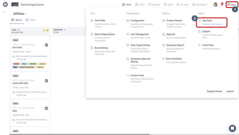The image size is (239, 135).
Task: Select User Management menu entry
Action: coord(140,34)
